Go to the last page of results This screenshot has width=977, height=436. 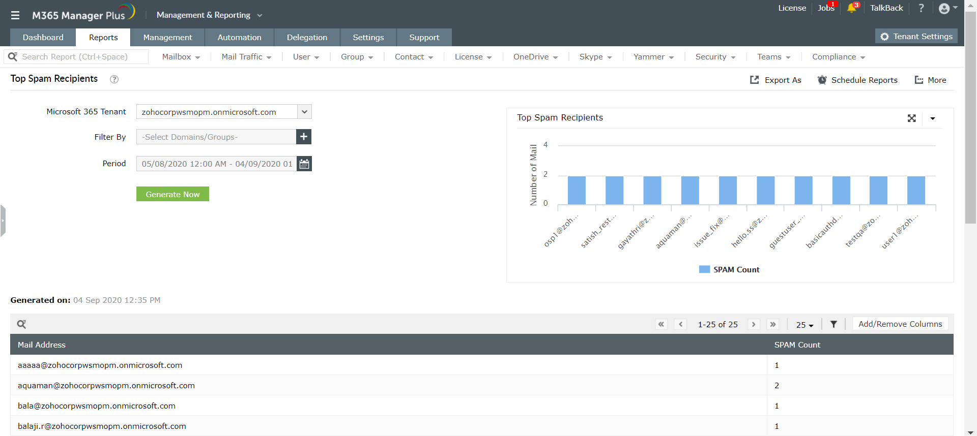773,324
